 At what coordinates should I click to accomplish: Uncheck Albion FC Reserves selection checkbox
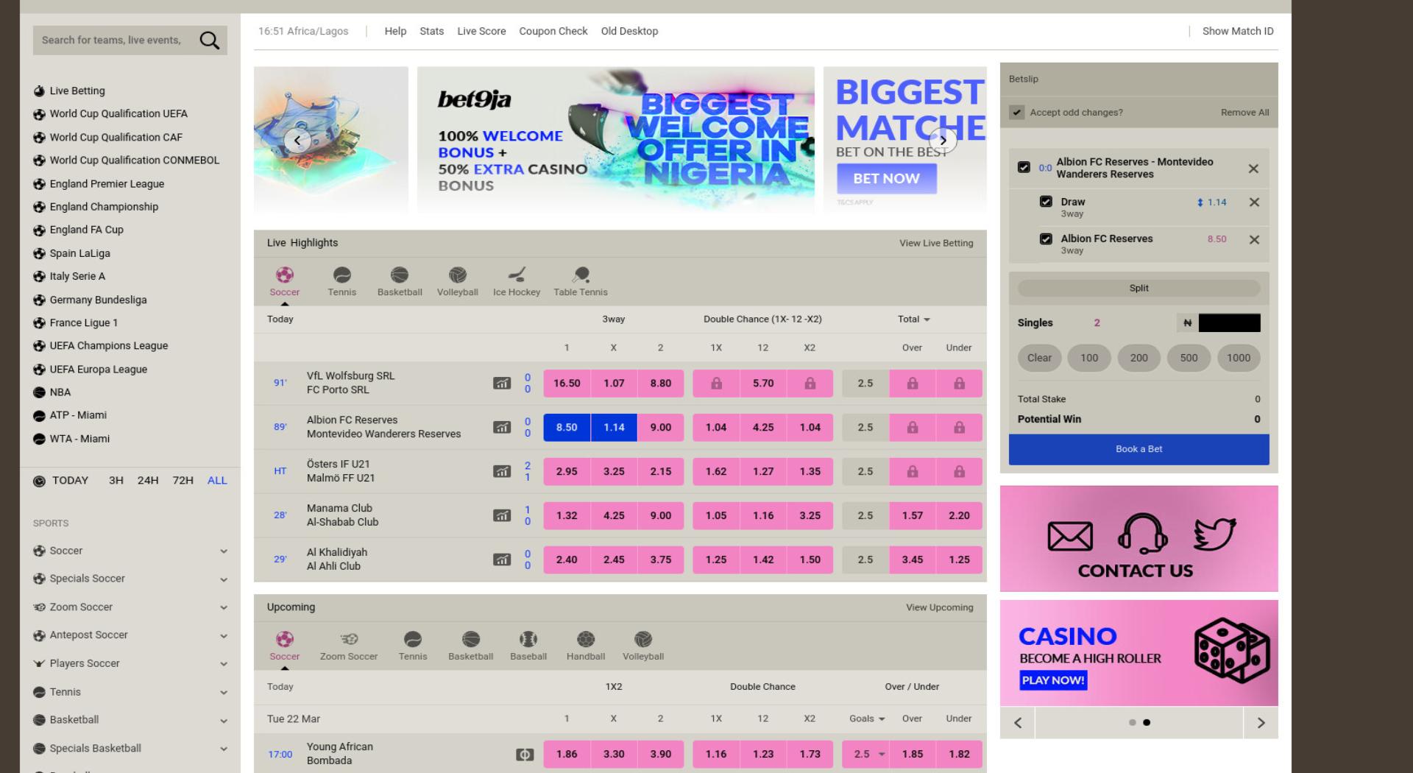pyautogui.click(x=1046, y=239)
